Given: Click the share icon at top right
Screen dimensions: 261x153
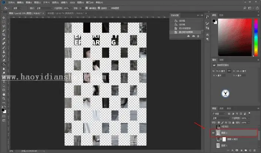Looking at the screenshot, I should coord(257,8).
